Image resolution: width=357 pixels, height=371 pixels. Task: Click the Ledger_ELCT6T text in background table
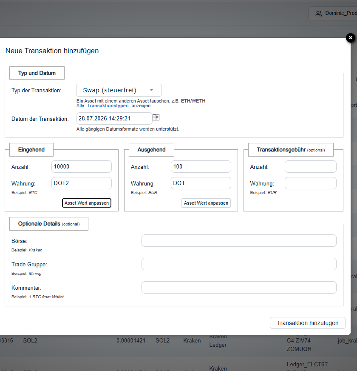point(307,364)
